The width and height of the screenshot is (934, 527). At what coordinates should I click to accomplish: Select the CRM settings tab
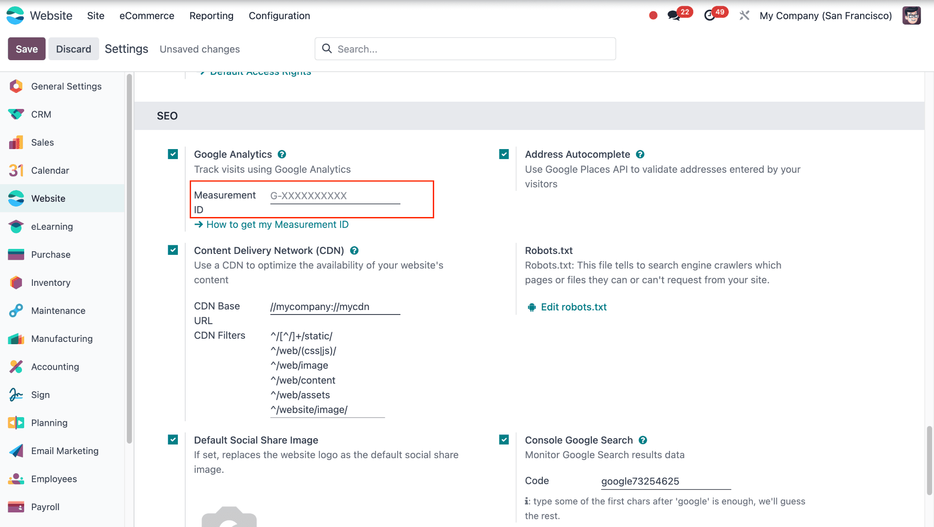pyautogui.click(x=41, y=114)
